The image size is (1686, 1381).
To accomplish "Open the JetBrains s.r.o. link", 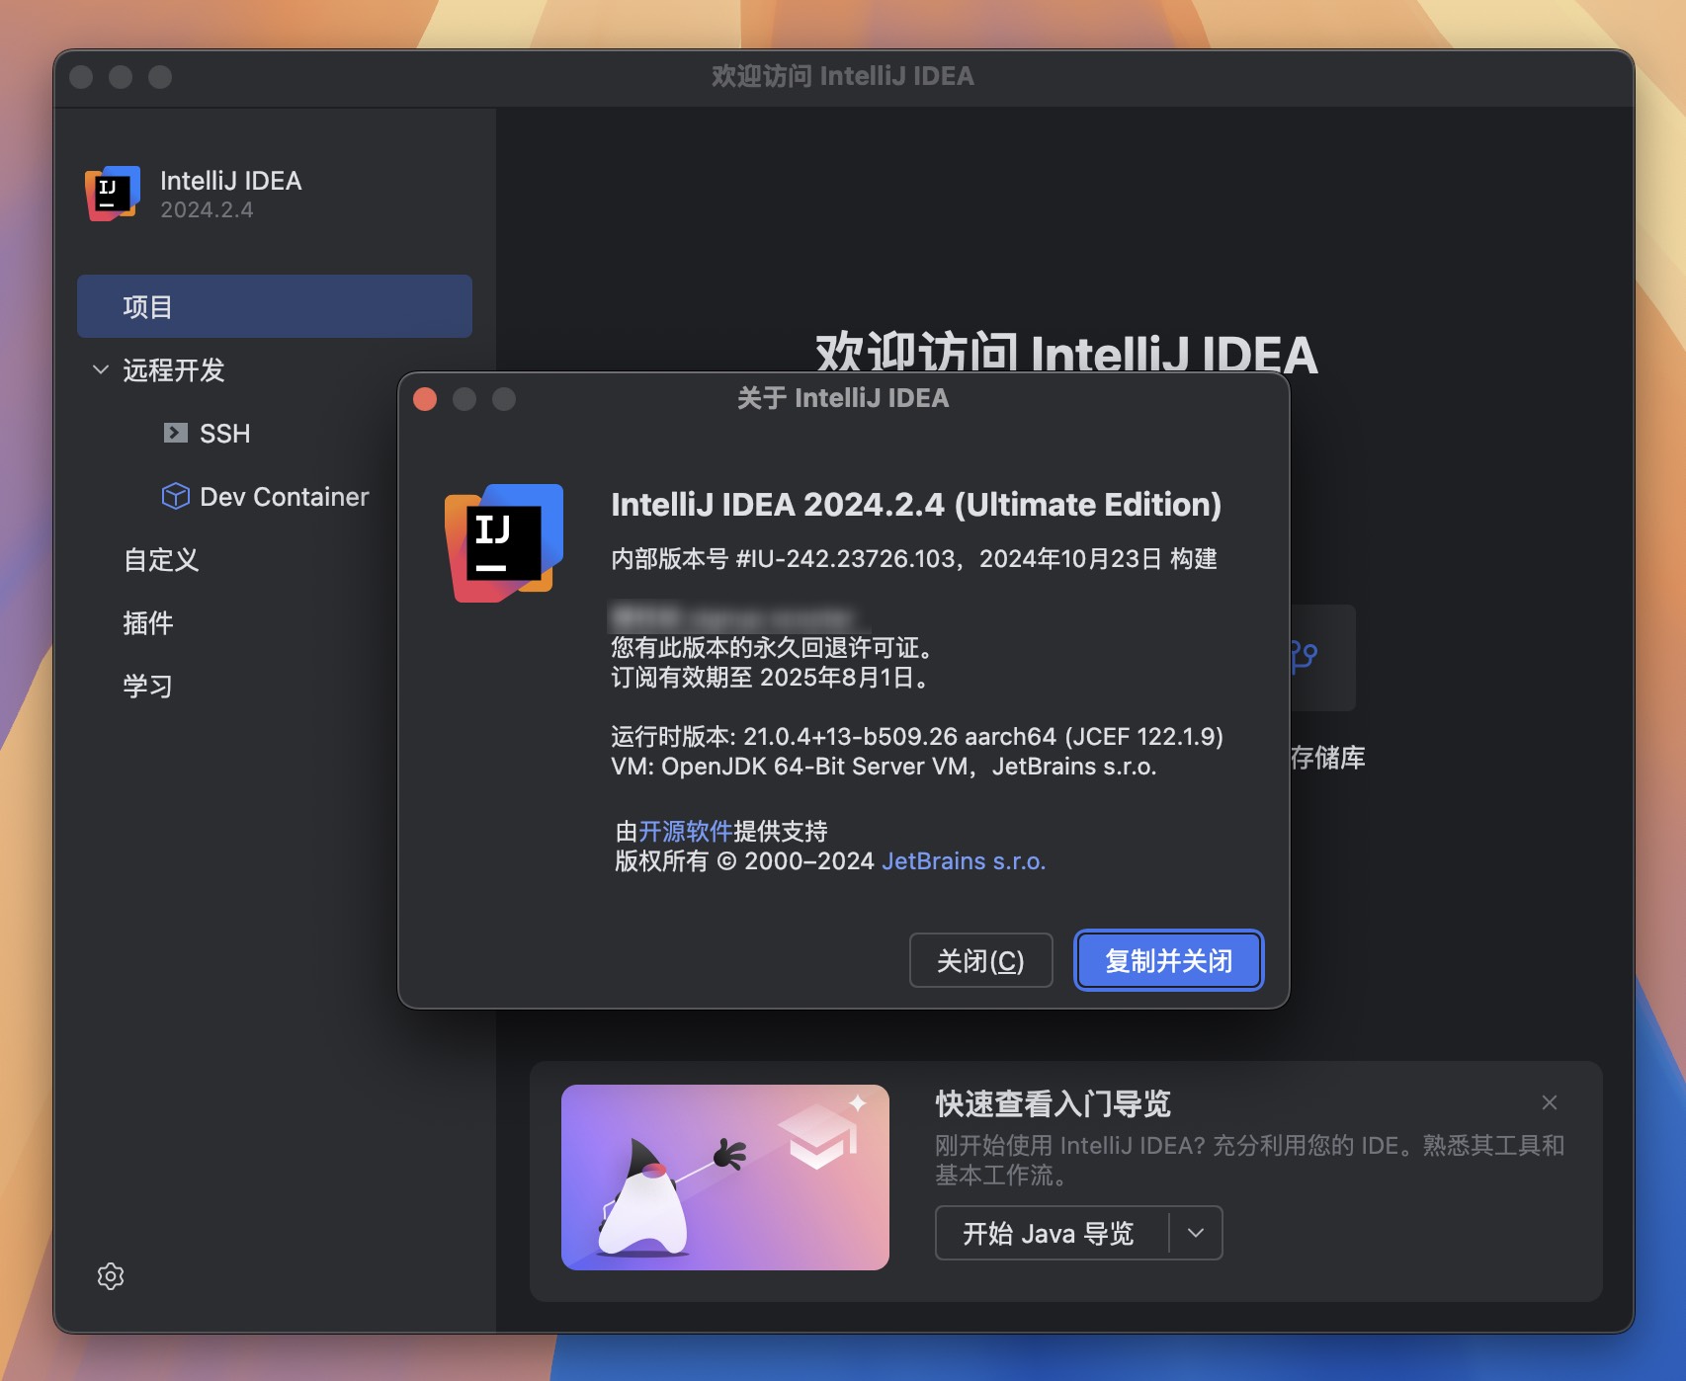I will 964,860.
